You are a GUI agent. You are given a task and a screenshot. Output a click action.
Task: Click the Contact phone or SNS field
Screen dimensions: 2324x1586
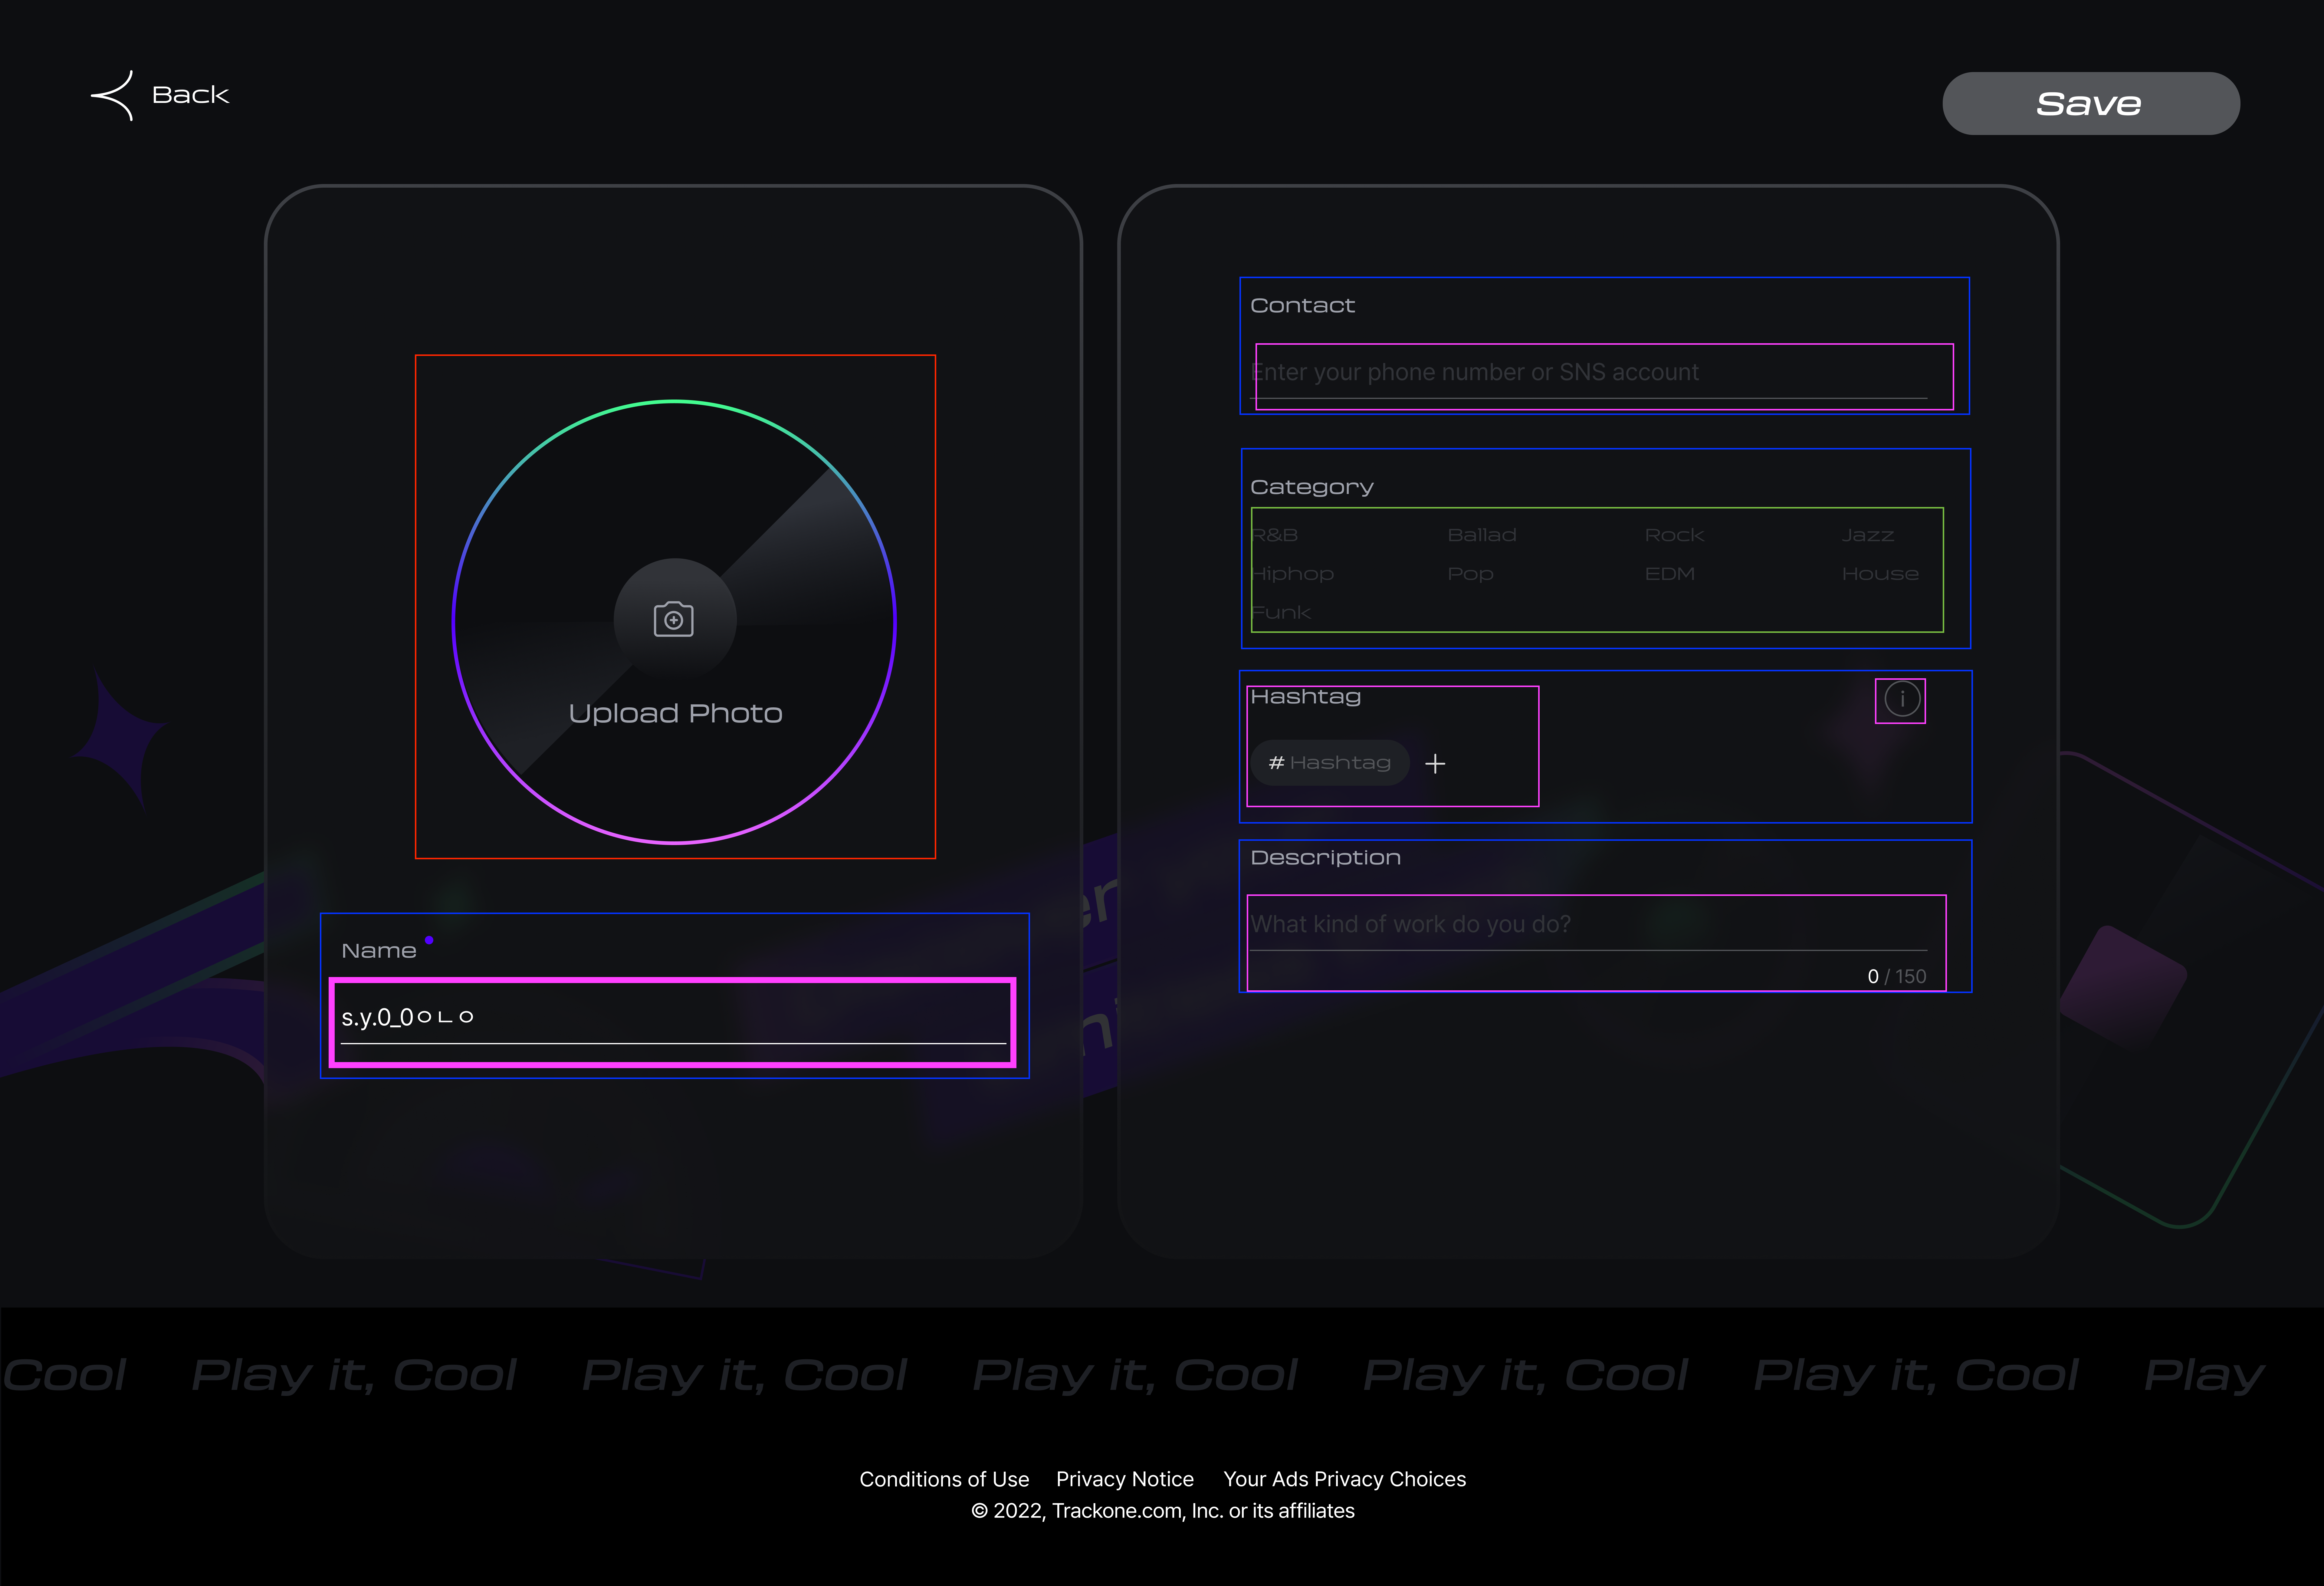(x=1590, y=373)
